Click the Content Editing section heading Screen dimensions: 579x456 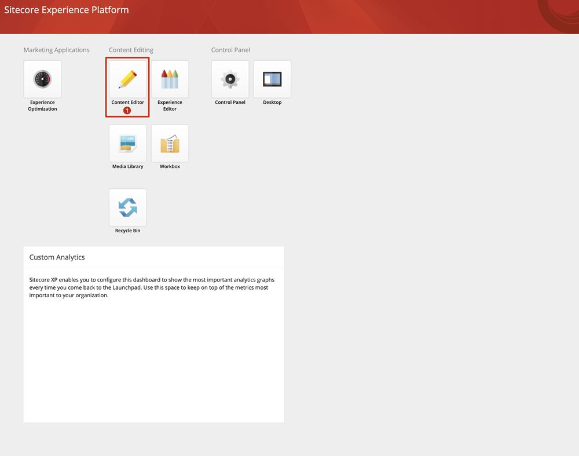(x=131, y=50)
